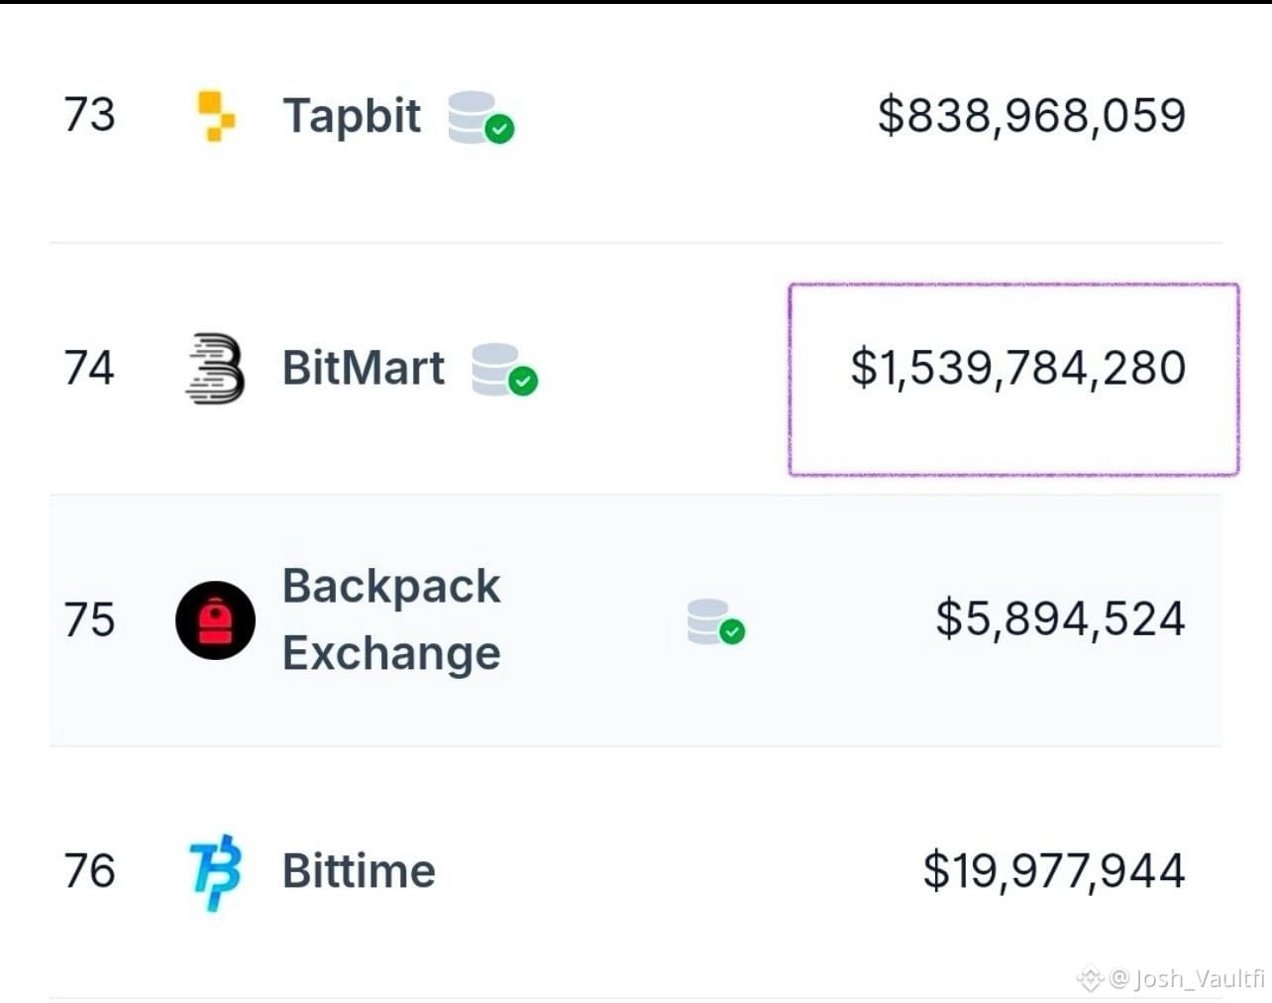Open the BitMart exchange name link
Viewport: 1272px width, 1003px height.
(x=364, y=368)
